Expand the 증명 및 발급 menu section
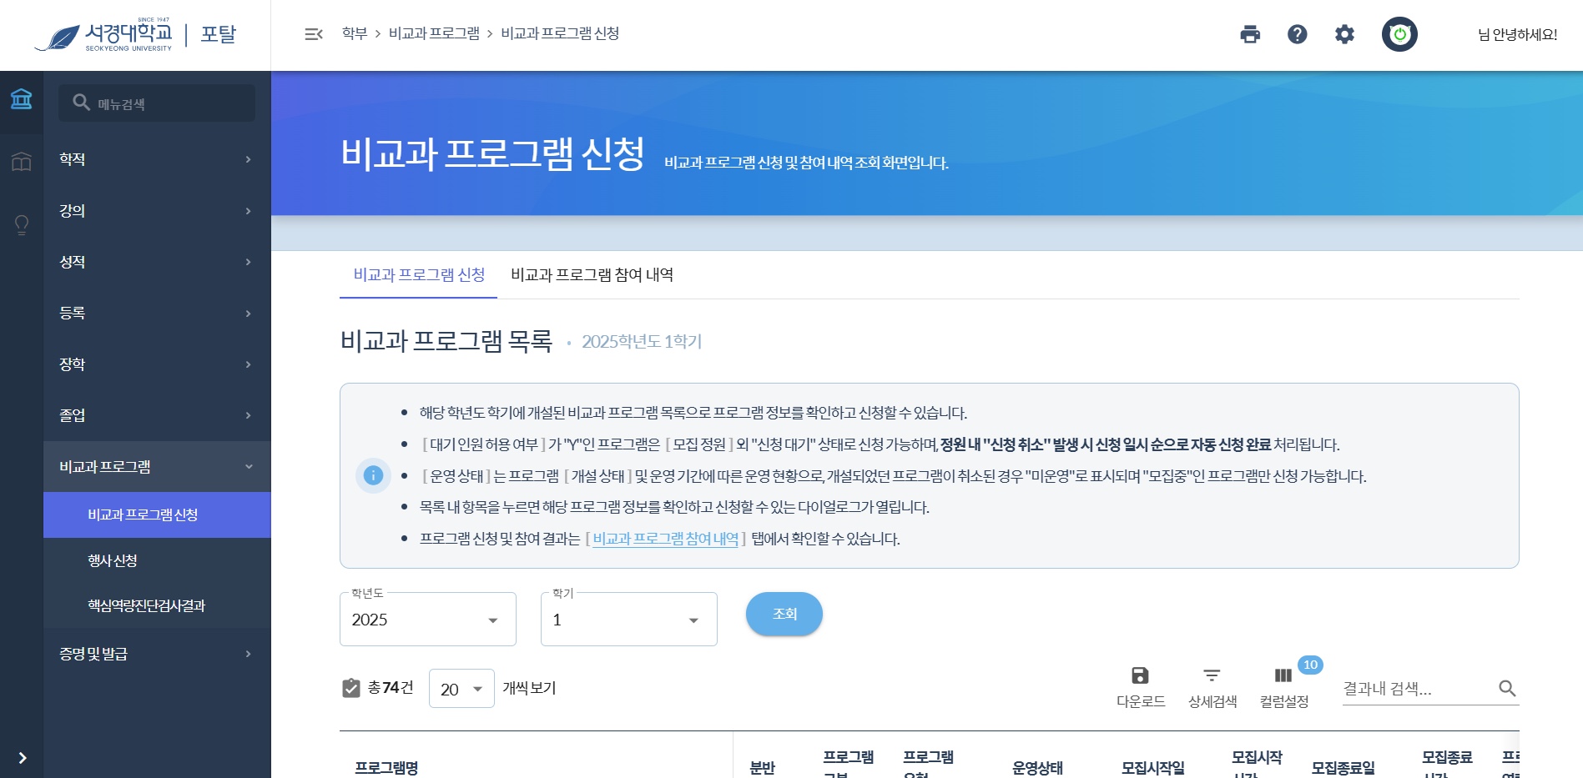This screenshot has width=1583, height=778. point(156,655)
